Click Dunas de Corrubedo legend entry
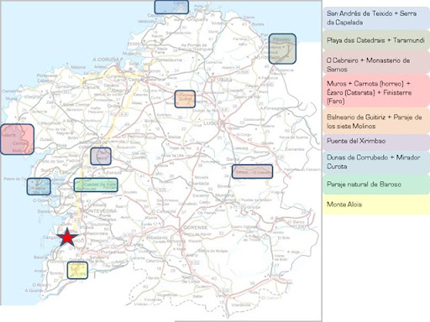 [376, 163]
